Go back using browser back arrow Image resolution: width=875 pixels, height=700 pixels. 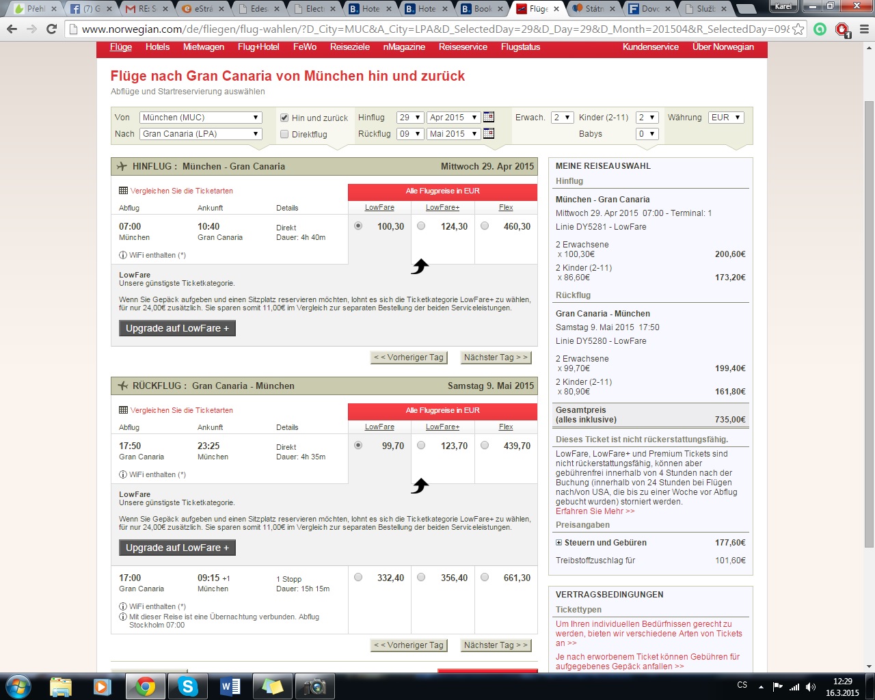(12, 29)
